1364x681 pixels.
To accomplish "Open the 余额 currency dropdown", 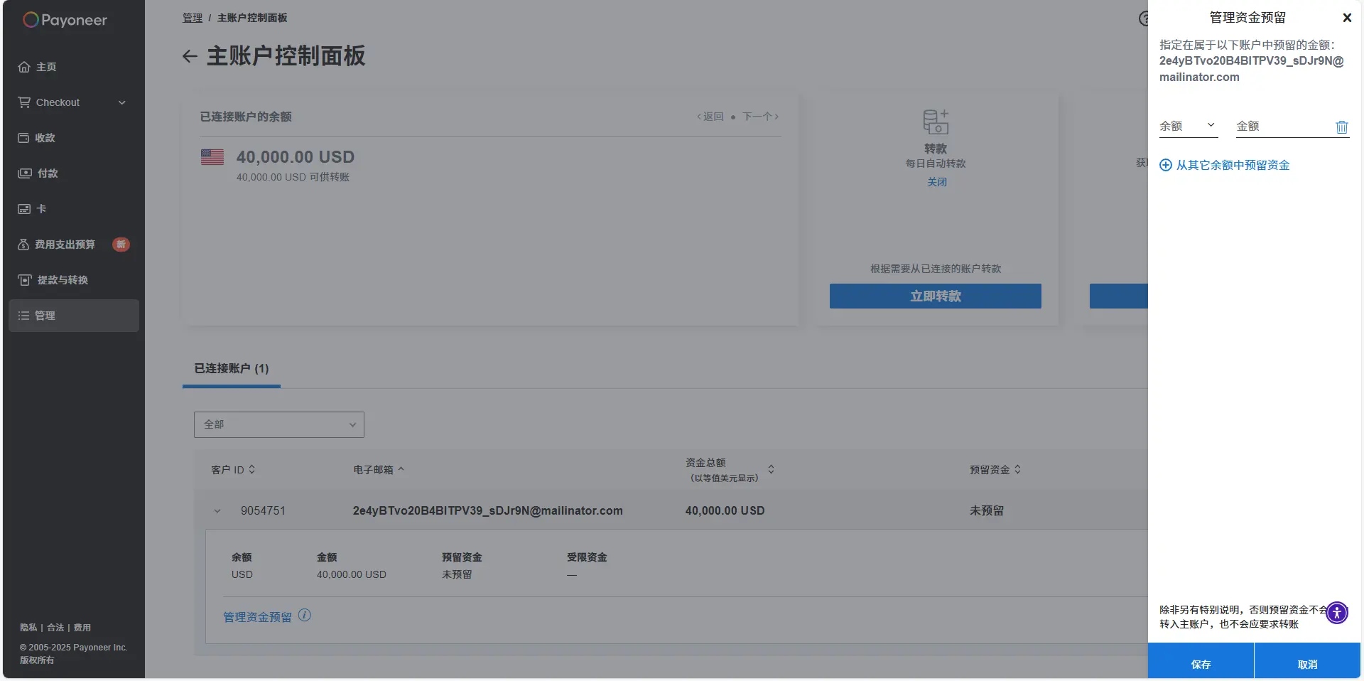I will pos(1189,127).
